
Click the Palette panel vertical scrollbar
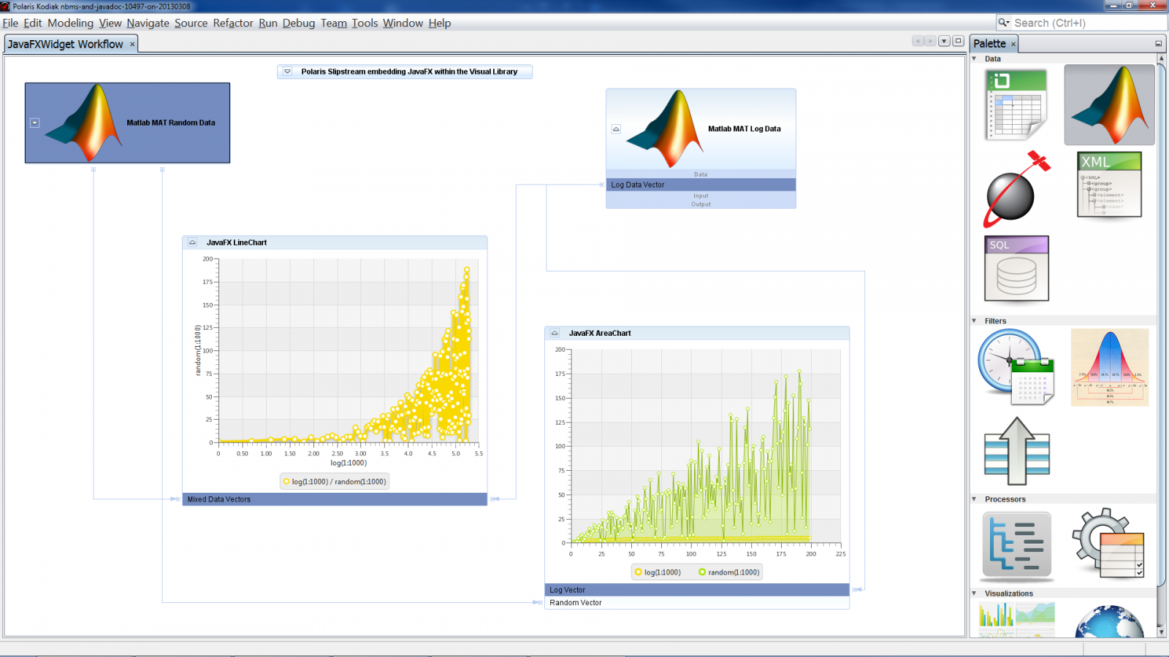(x=1161, y=328)
